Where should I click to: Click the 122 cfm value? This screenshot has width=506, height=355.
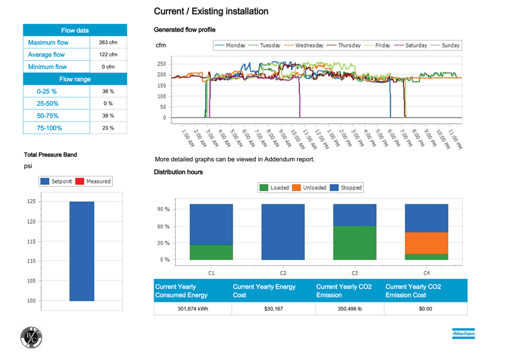108,54
